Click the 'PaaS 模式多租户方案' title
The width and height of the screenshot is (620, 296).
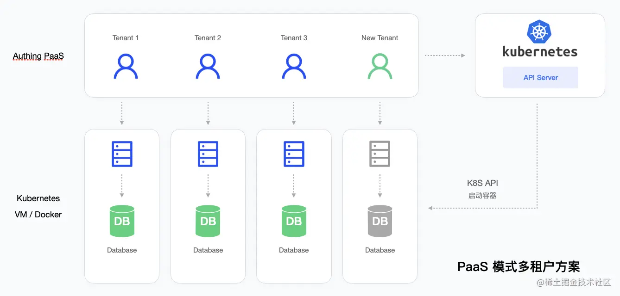click(519, 267)
